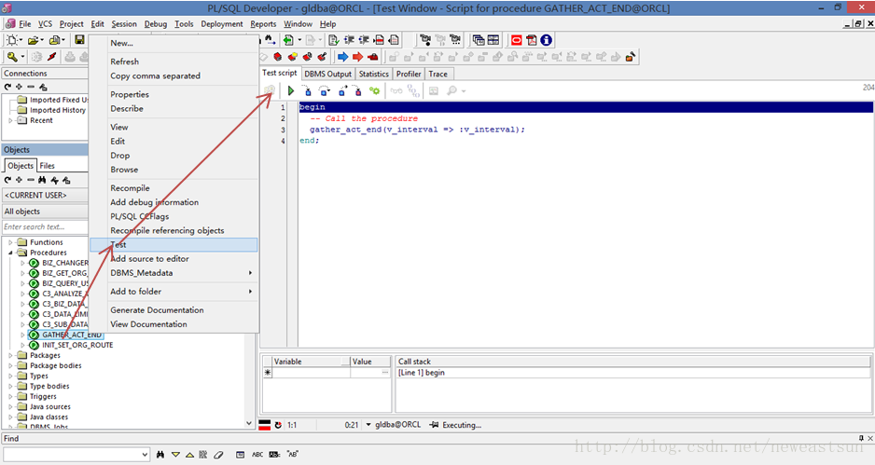This screenshot has height=465, width=875.
Task: Click the Find previous up-triangle icon
Action: pos(189,455)
